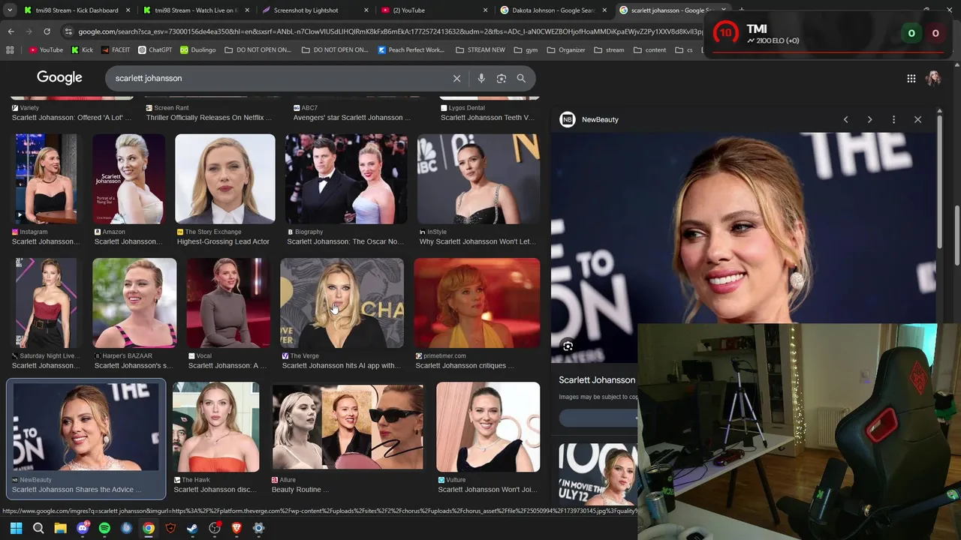Open the Allure Beauty Routine thumbnail
The image size is (961, 540).
coord(348,427)
